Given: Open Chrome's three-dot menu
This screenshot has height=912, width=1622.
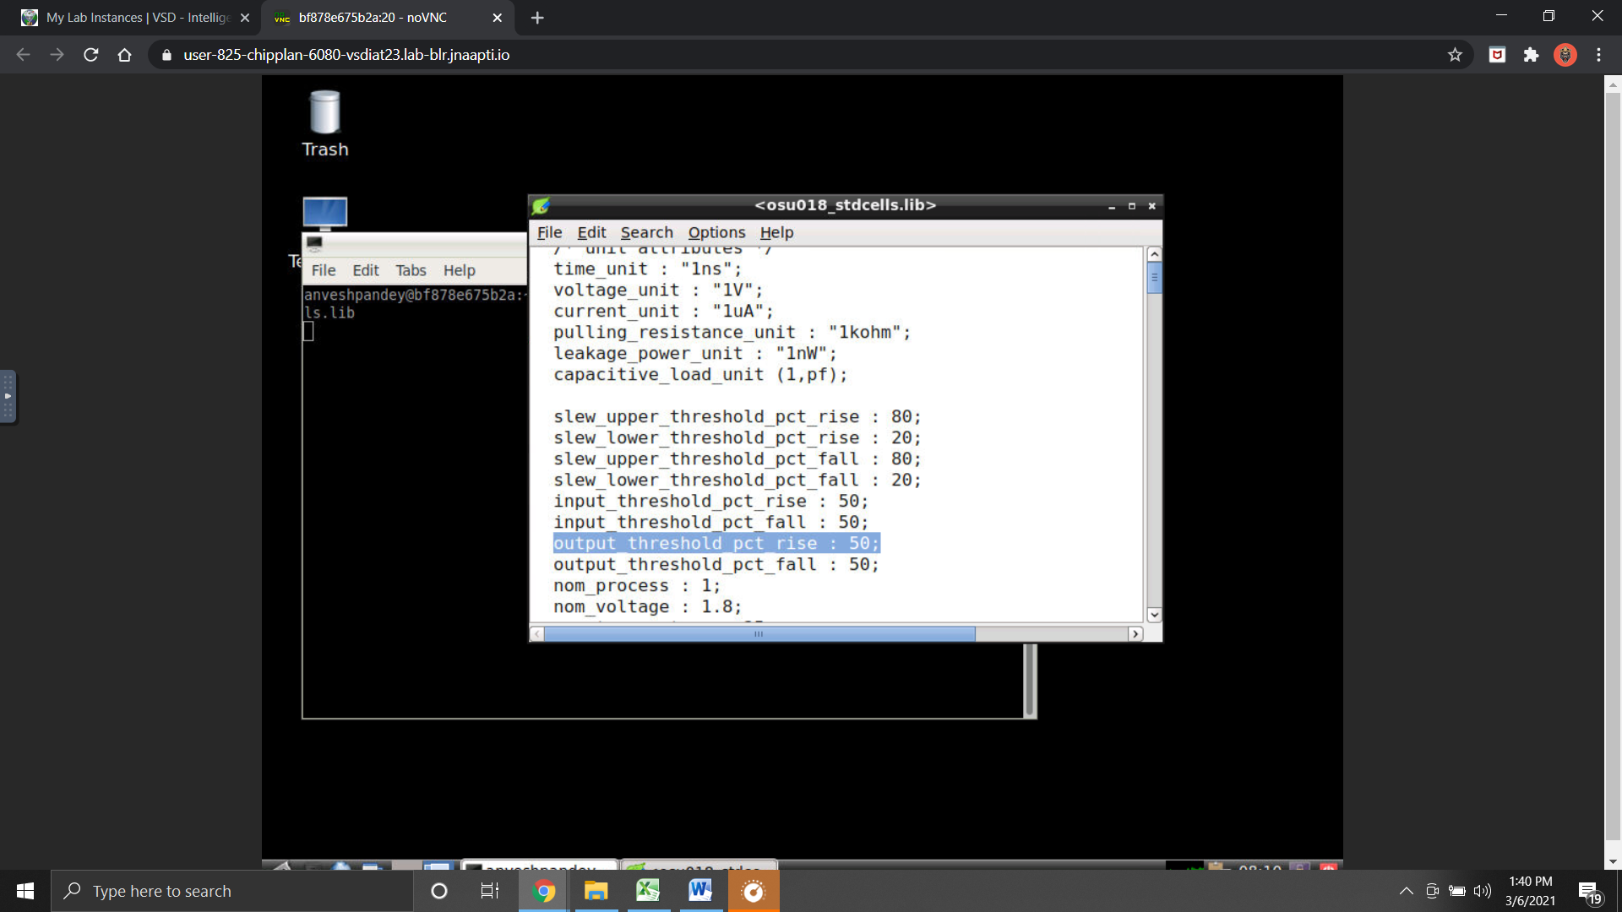Looking at the screenshot, I should click(x=1598, y=54).
